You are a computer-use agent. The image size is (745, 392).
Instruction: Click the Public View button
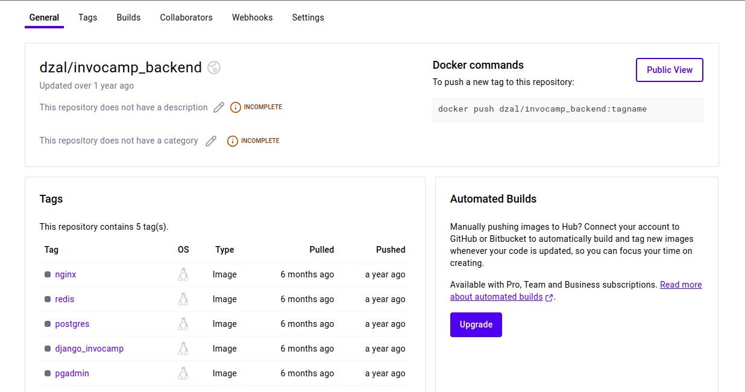tap(669, 70)
